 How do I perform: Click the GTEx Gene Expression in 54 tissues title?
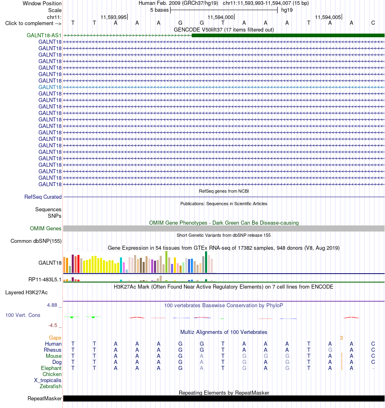224,248
